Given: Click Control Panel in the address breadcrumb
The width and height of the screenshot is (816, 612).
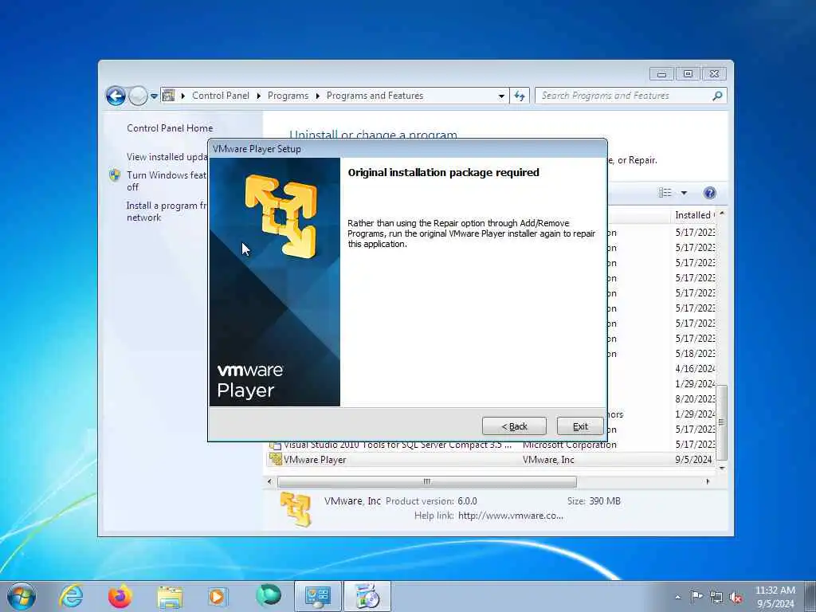Looking at the screenshot, I should (221, 96).
